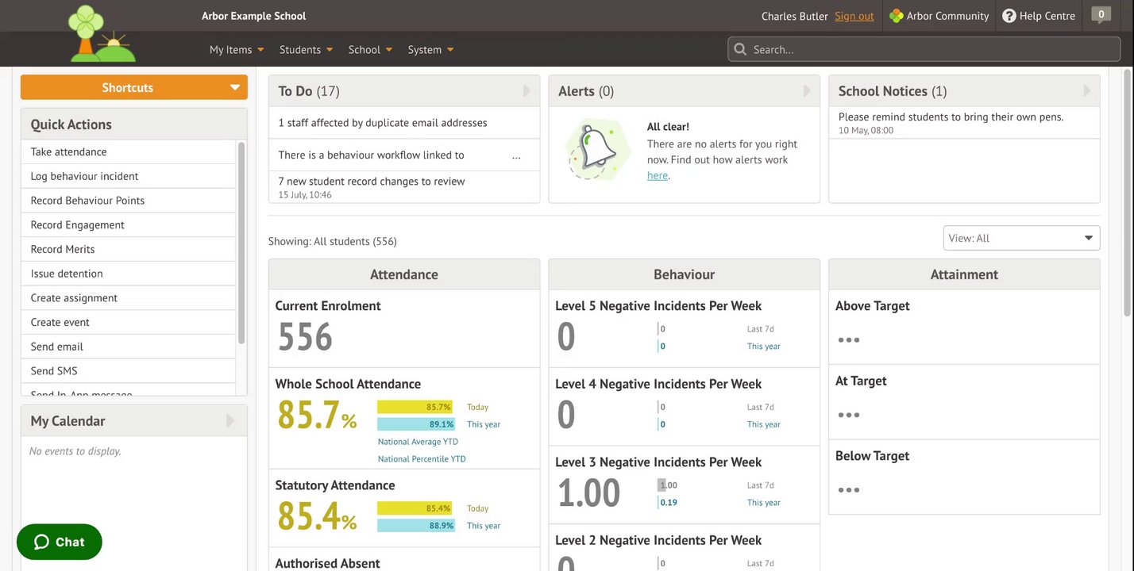Open the Students menu

click(306, 49)
